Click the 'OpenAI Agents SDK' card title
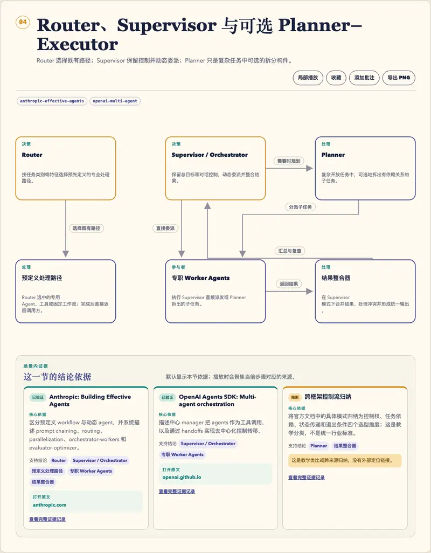 click(218, 400)
